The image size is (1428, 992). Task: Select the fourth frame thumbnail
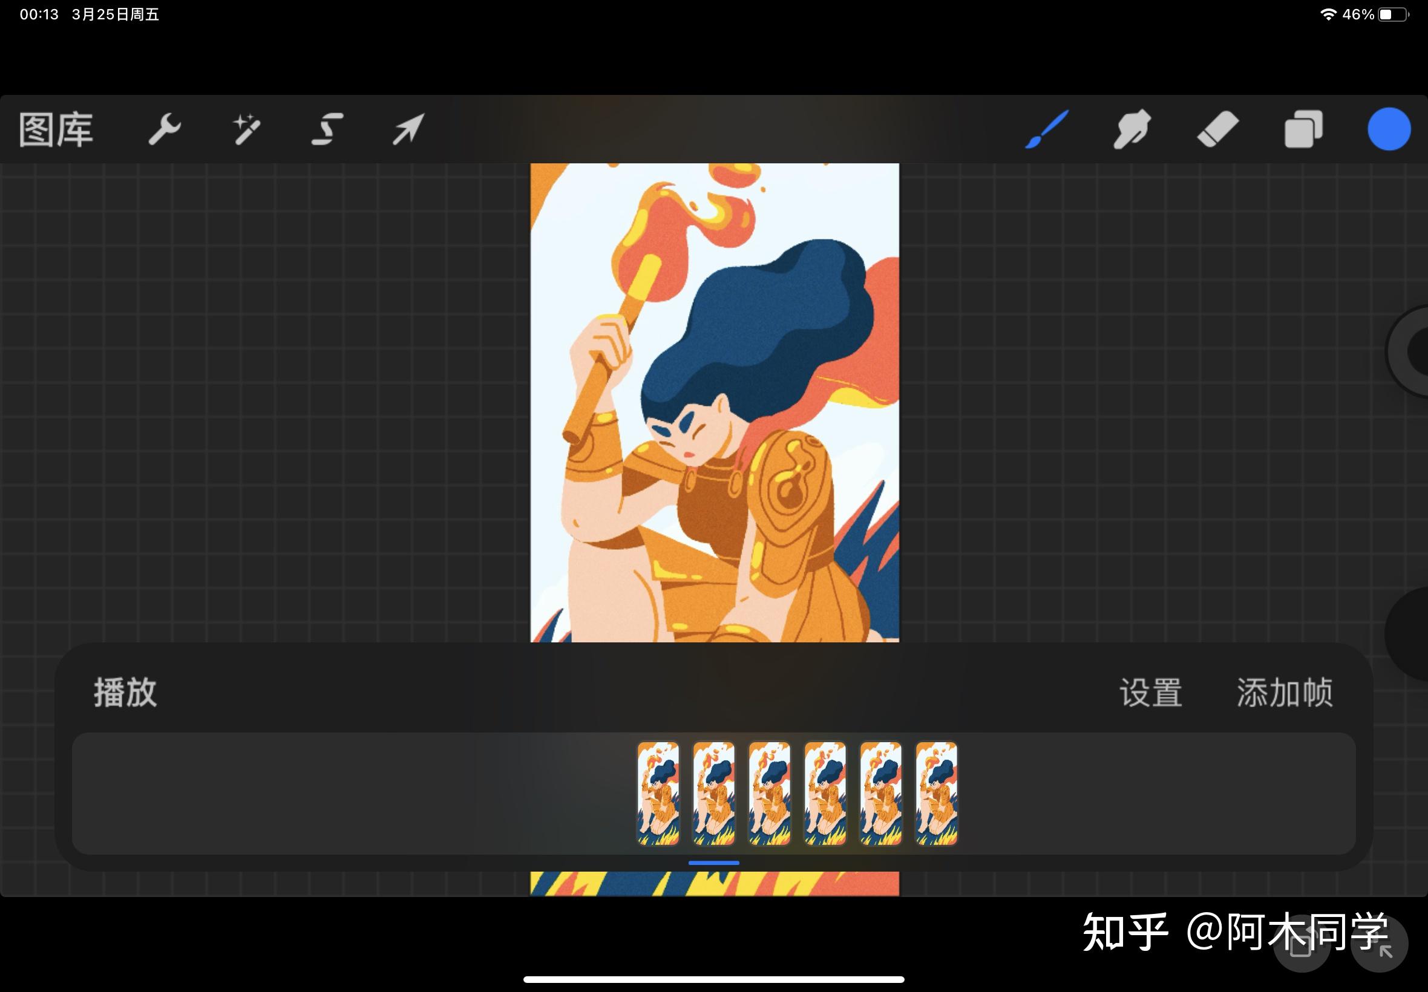coord(825,794)
